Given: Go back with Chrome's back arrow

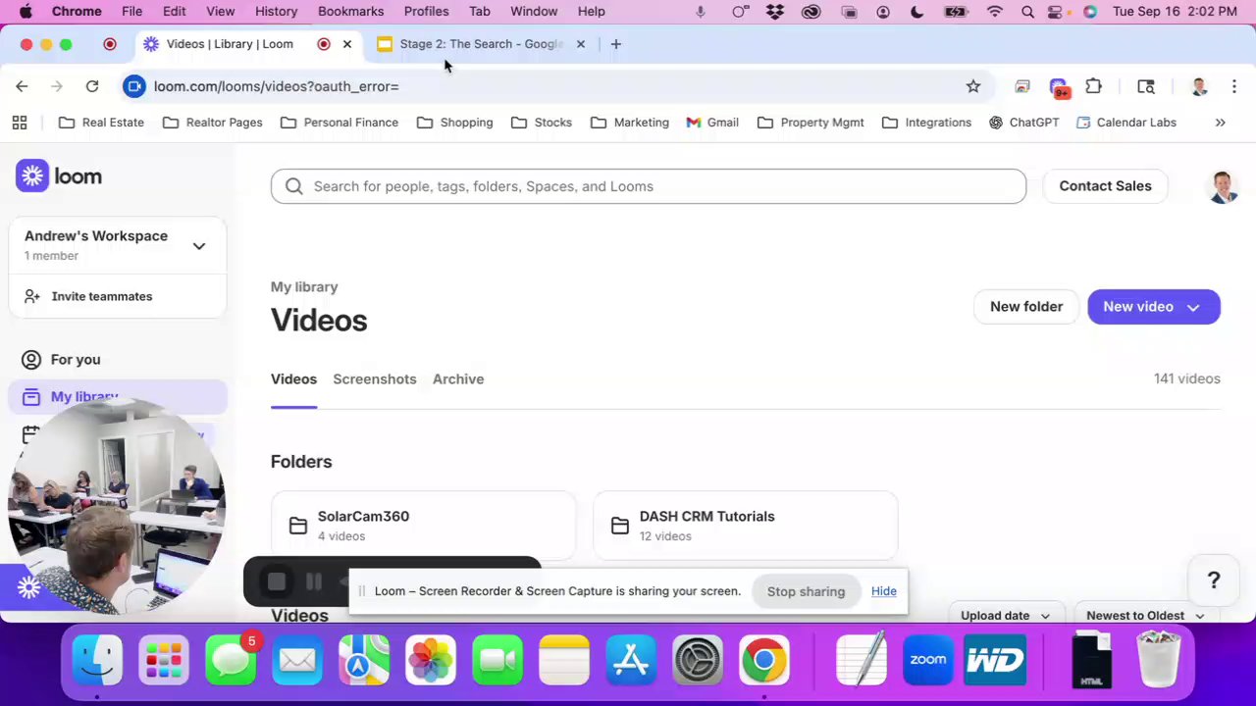Looking at the screenshot, I should 22,86.
